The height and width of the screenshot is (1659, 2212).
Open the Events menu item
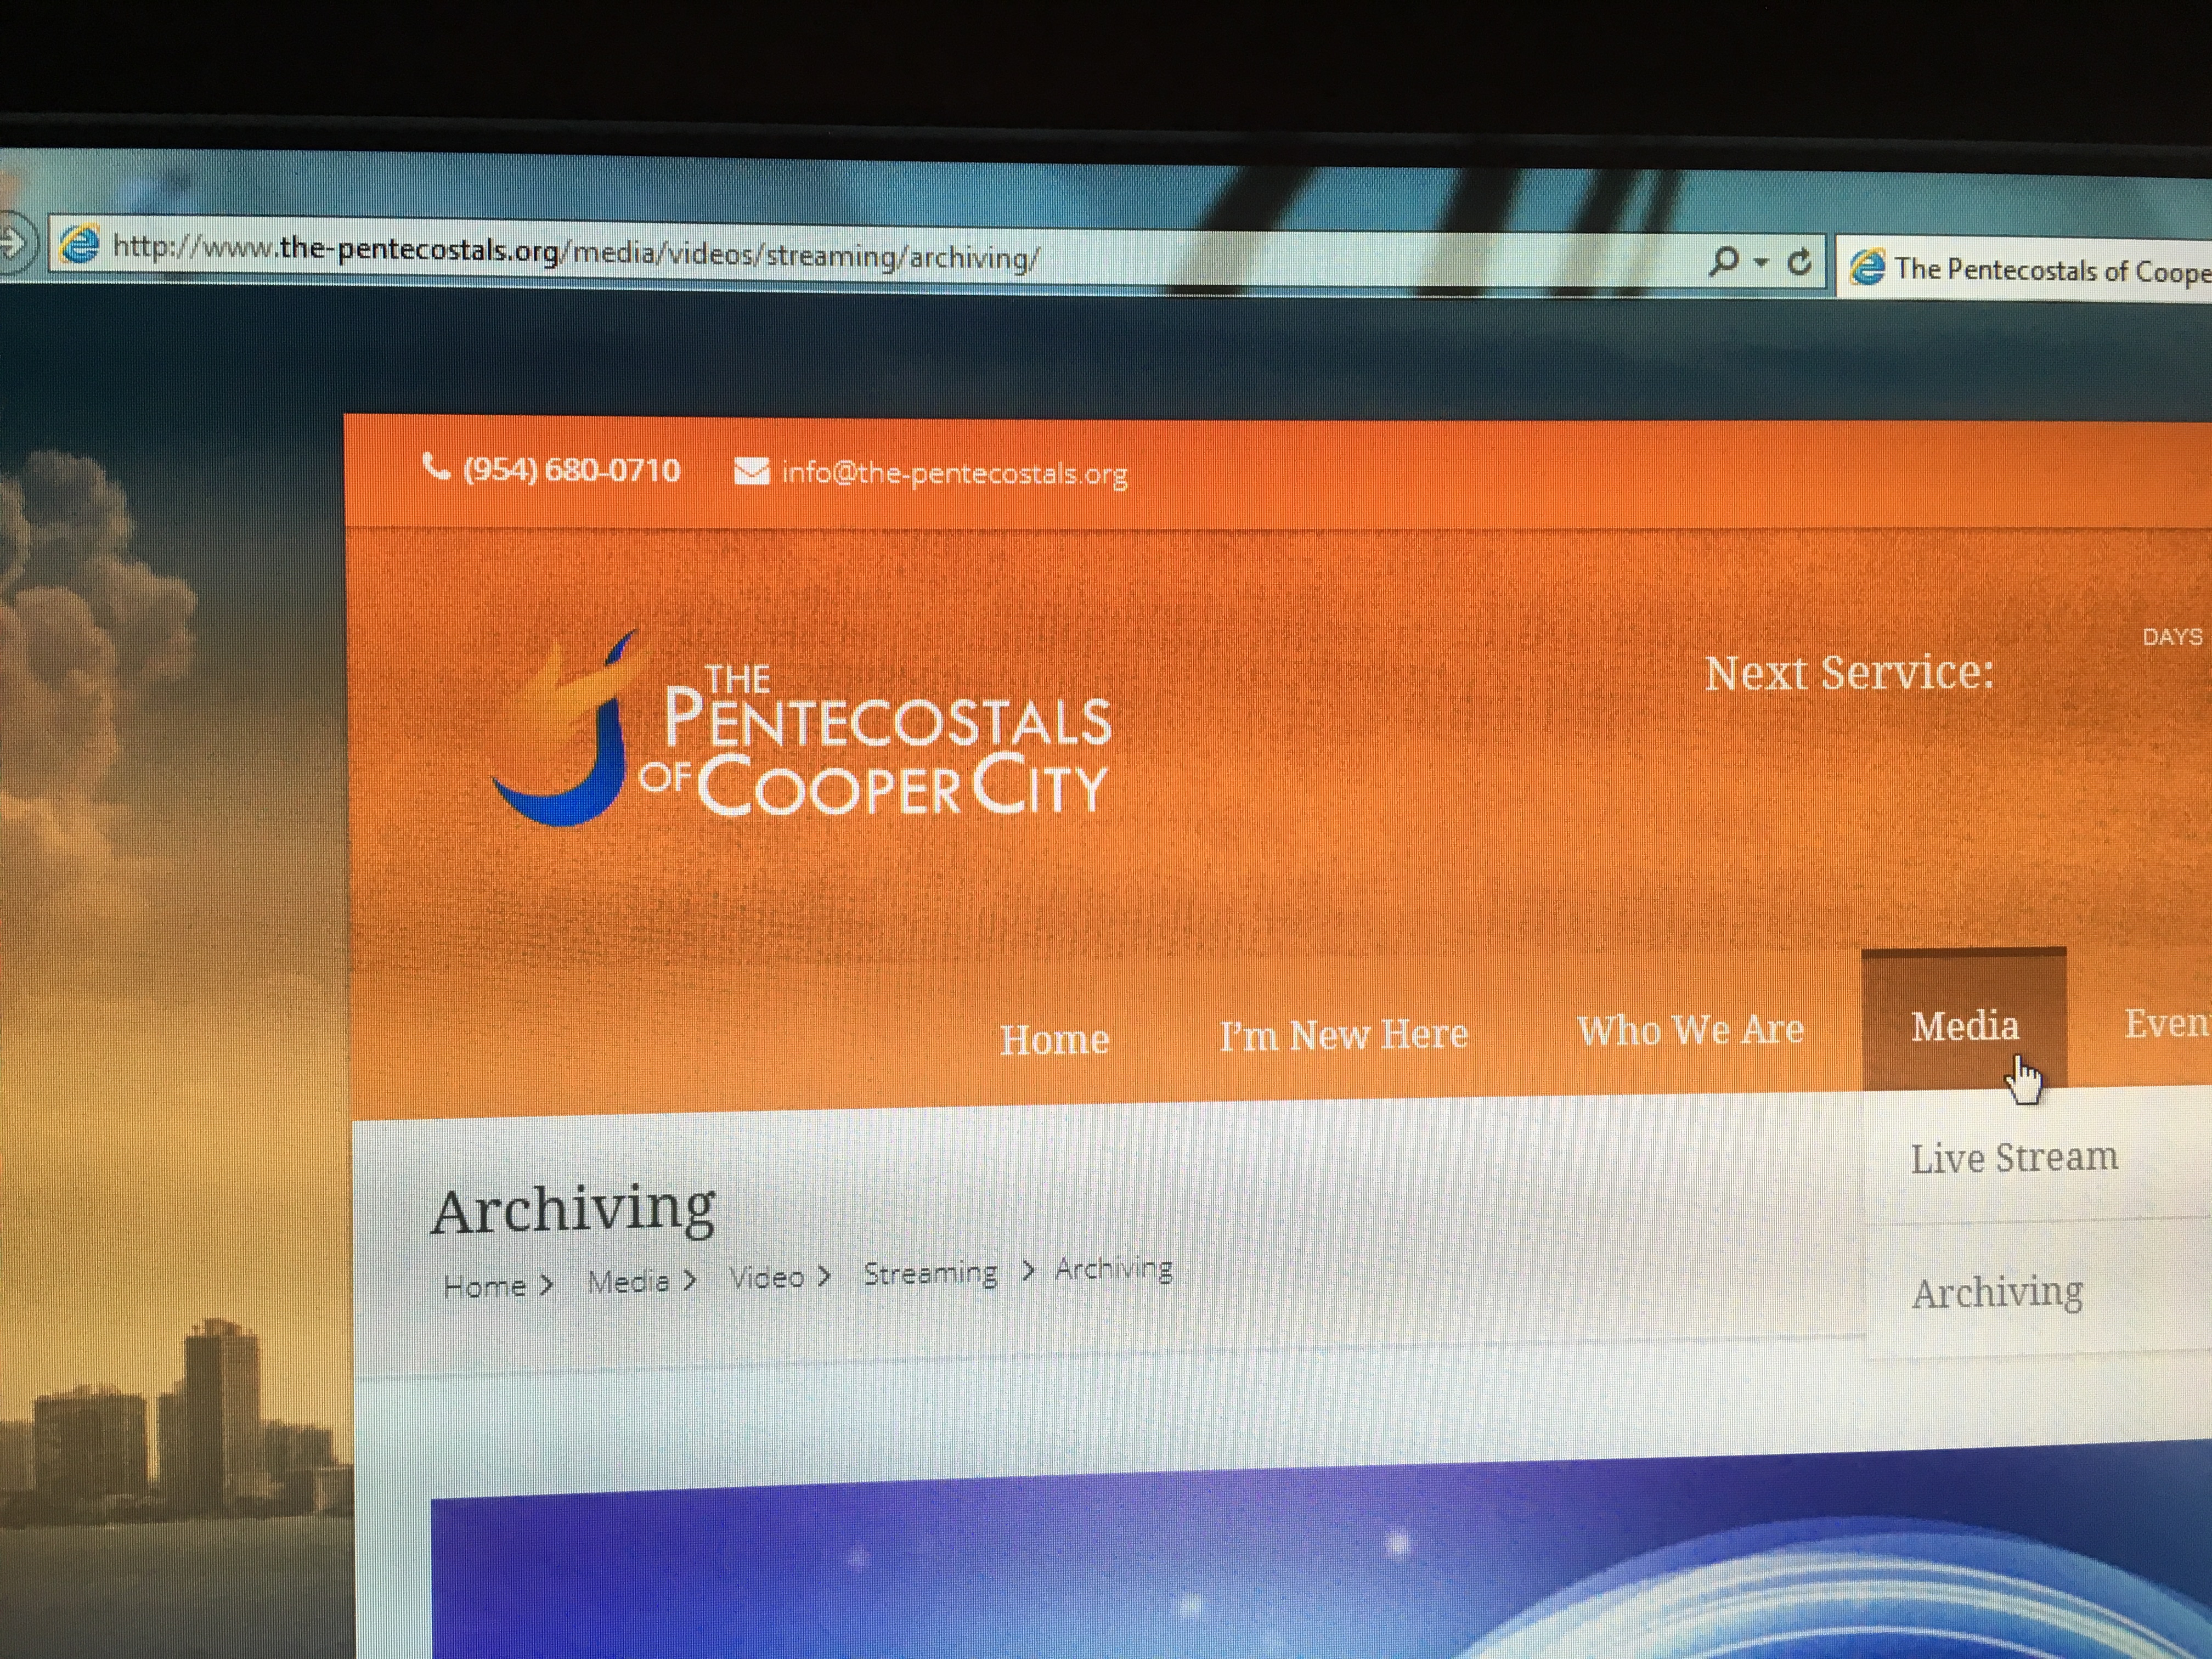[2167, 1023]
